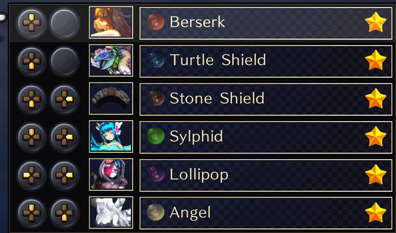Click the turtle portrait thumbnail
Screen dimensions: 396x233
(x=111, y=61)
